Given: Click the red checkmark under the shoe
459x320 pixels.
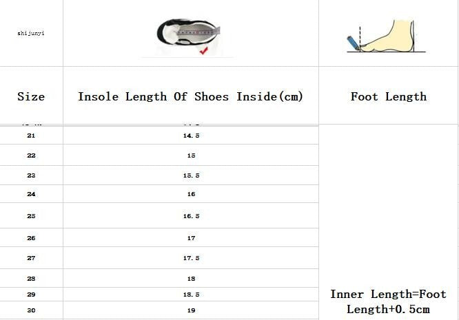Looking at the screenshot, I should [x=203, y=52].
